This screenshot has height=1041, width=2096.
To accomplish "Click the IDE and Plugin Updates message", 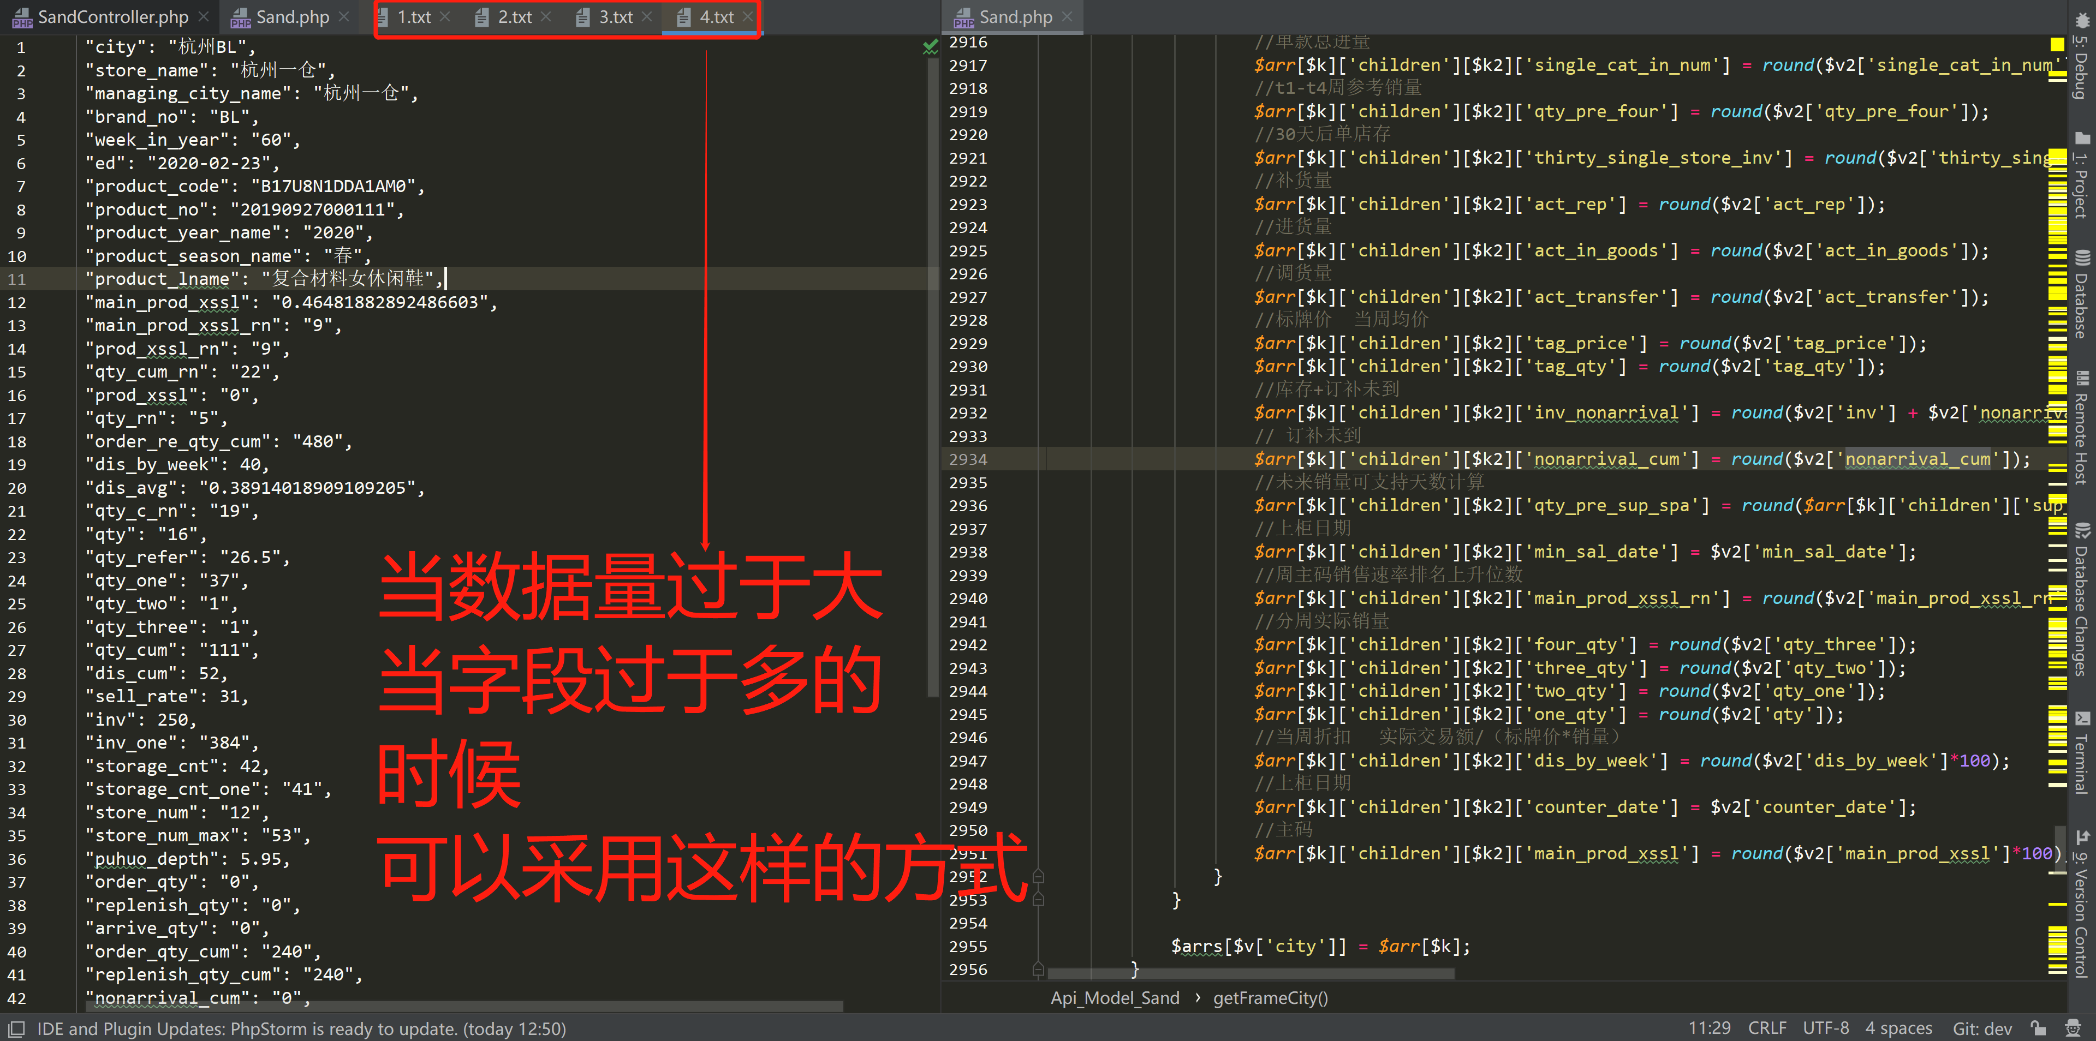I will pyautogui.click(x=301, y=1029).
